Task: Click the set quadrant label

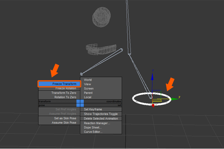Action: point(119,105)
